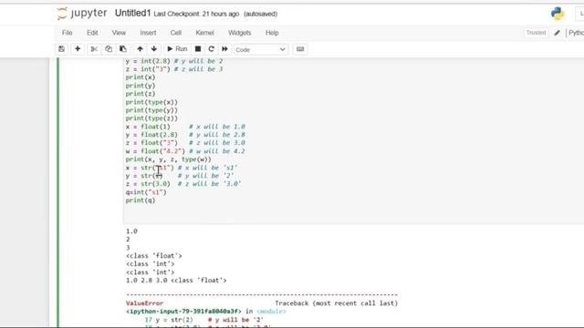Insert a cell below with plus icon
Viewport: 584px width, 328px height.
pos(78,49)
